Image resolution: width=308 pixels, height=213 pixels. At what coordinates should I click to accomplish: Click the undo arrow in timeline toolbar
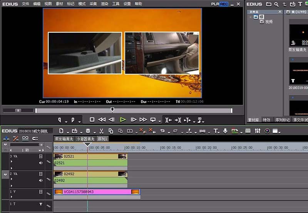tap(162, 131)
